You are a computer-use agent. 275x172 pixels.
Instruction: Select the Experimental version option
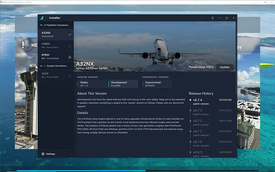coord(157,84)
